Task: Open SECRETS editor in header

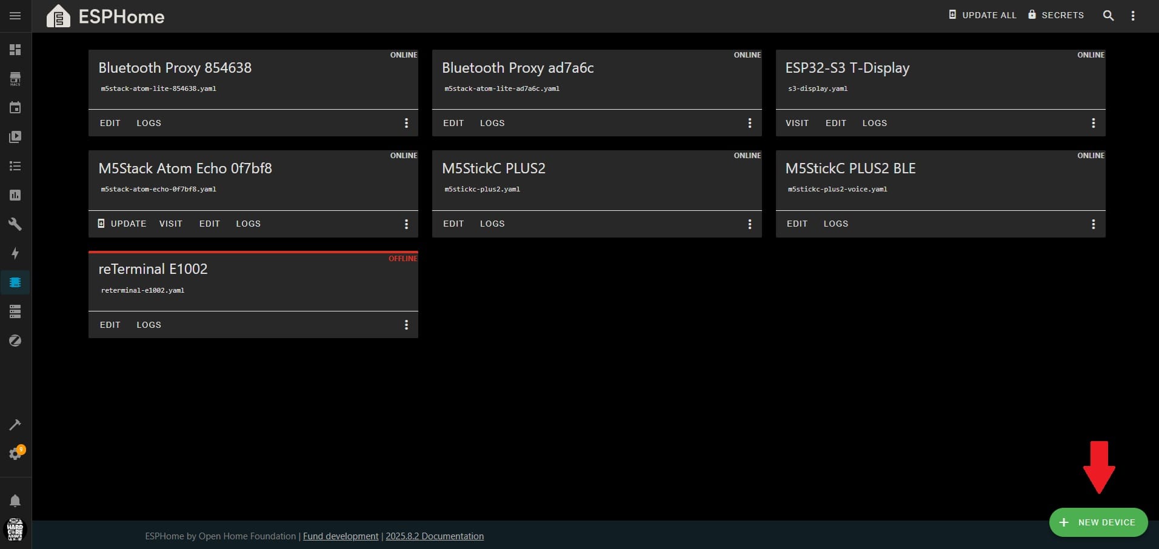Action: coord(1056,15)
